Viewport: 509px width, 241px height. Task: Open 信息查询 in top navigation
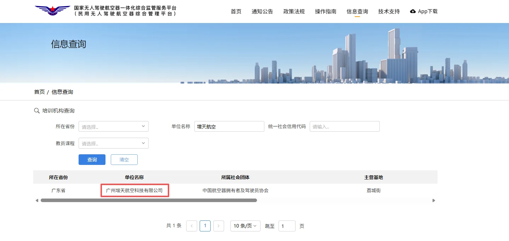coord(357,11)
